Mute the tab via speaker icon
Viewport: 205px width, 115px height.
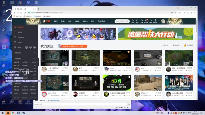point(33,9)
